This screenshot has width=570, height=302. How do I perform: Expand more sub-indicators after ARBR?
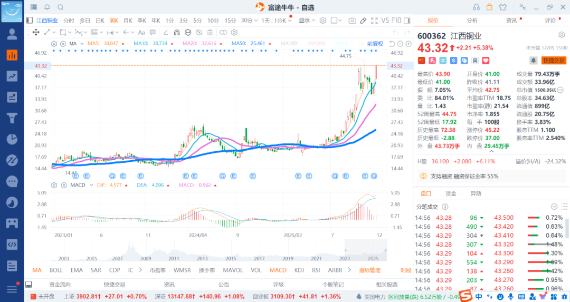(349, 270)
